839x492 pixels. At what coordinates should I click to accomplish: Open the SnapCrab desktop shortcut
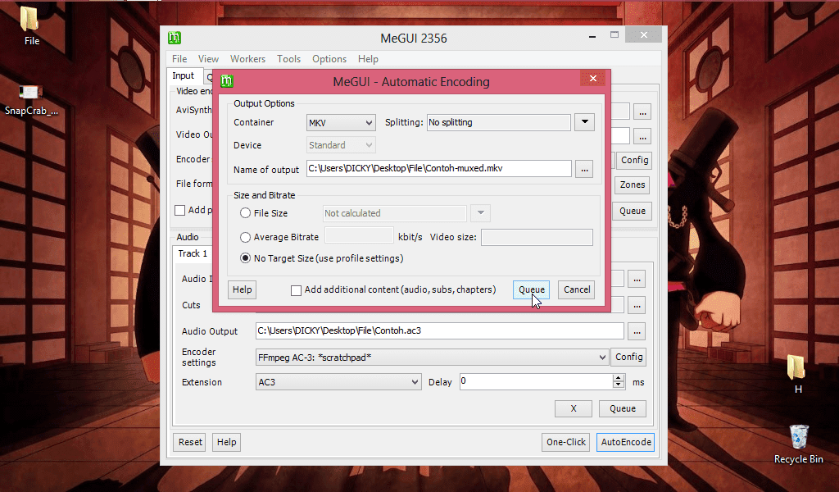(31, 99)
